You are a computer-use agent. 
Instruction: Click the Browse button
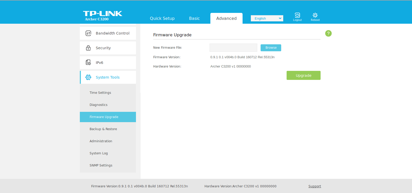coord(271,48)
